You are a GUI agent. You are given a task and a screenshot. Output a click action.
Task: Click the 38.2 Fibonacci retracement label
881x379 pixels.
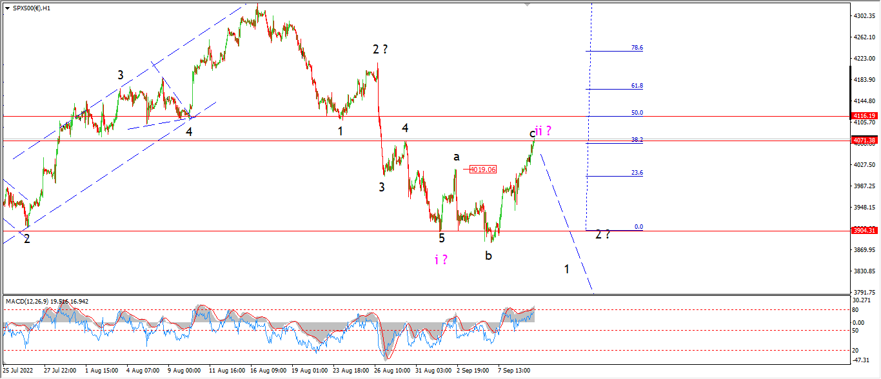[637, 139]
